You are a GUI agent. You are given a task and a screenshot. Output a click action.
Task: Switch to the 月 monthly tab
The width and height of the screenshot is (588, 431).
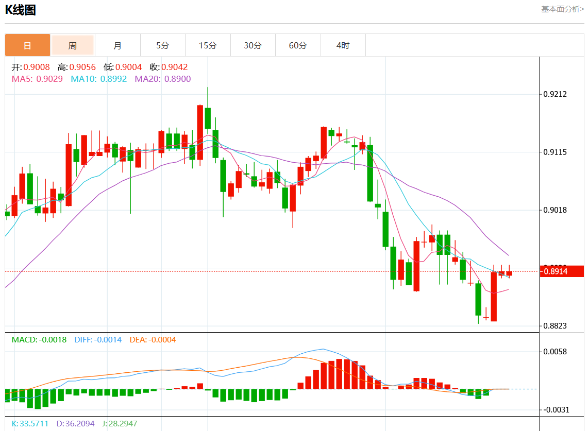(117, 45)
